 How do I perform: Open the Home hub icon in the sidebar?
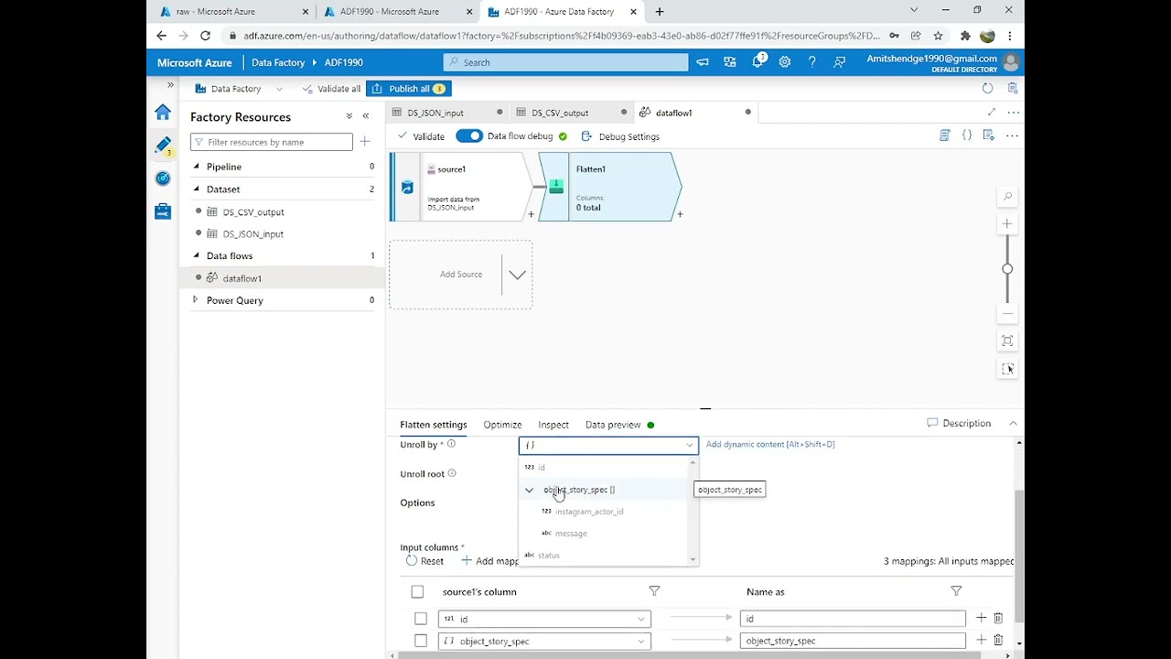tap(163, 112)
